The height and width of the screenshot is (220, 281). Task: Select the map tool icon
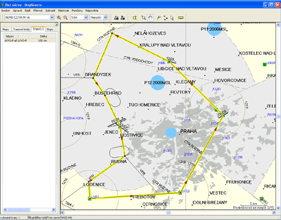coord(135,17)
